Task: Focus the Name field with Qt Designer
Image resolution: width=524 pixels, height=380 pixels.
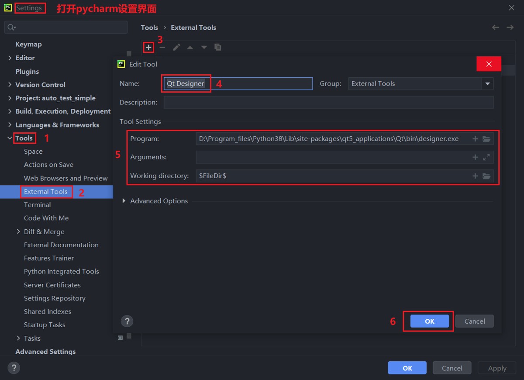Action: [x=238, y=83]
